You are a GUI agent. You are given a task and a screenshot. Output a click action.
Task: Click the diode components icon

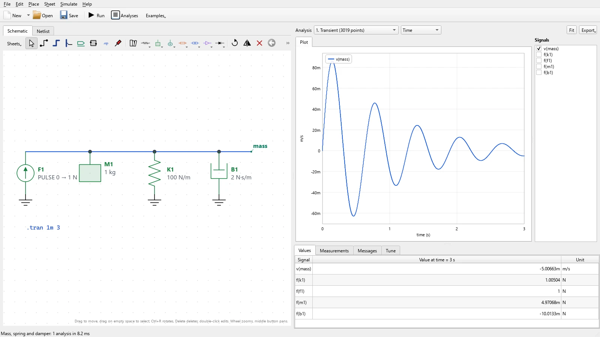(x=220, y=43)
